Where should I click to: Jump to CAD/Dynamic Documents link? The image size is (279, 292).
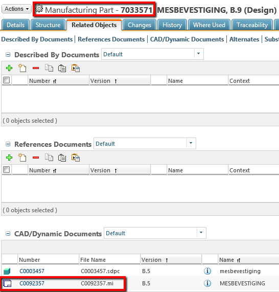click(187, 39)
